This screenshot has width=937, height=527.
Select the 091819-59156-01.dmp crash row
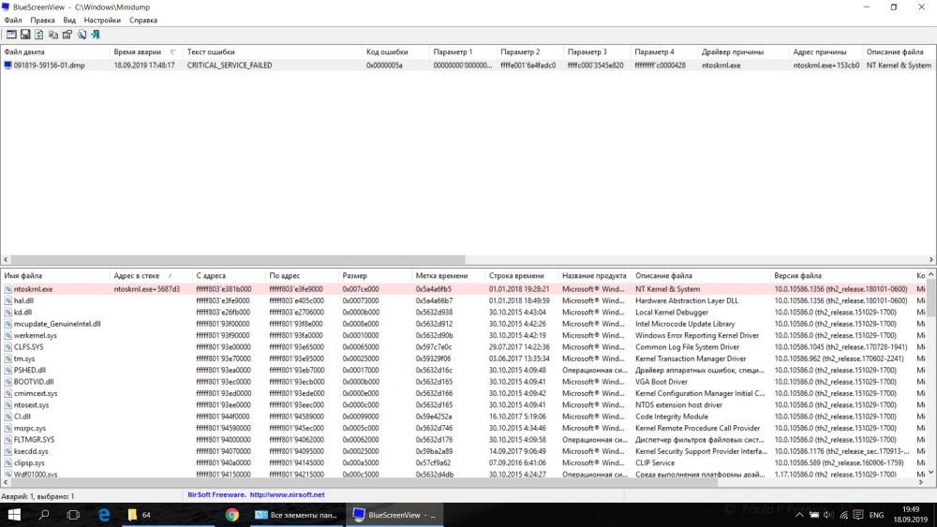(468, 65)
